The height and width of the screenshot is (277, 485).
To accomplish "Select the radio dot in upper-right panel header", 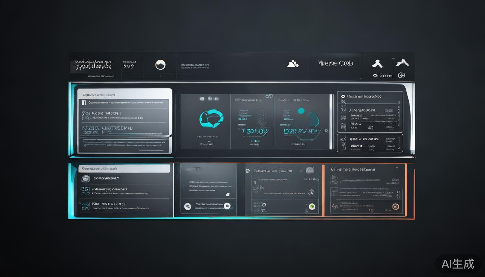I will [x=343, y=97].
